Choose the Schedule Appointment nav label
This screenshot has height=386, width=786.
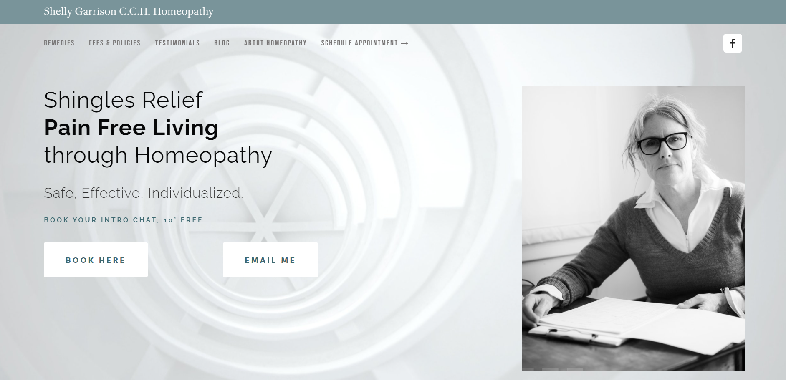click(x=359, y=43)
